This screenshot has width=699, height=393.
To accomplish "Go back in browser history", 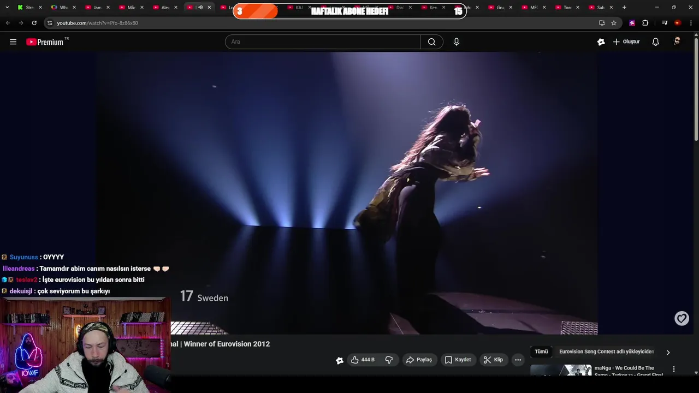I will click(x=8, y=23).
